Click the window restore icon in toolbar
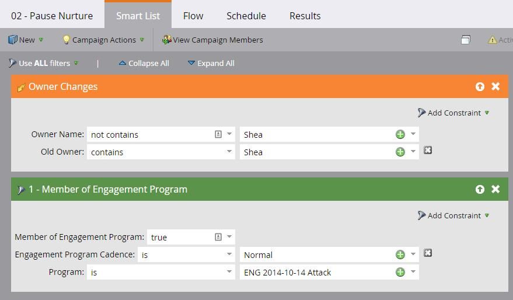Screen dimensions: 513x300 (465, 40)
